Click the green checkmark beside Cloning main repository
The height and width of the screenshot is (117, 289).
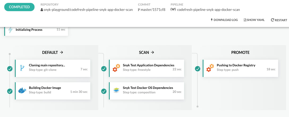(10, 69)
